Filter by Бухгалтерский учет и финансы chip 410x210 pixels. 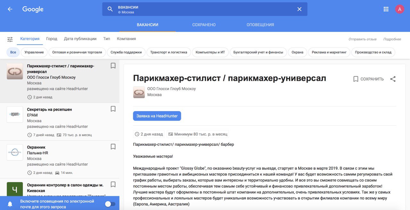tap(258, 52)
